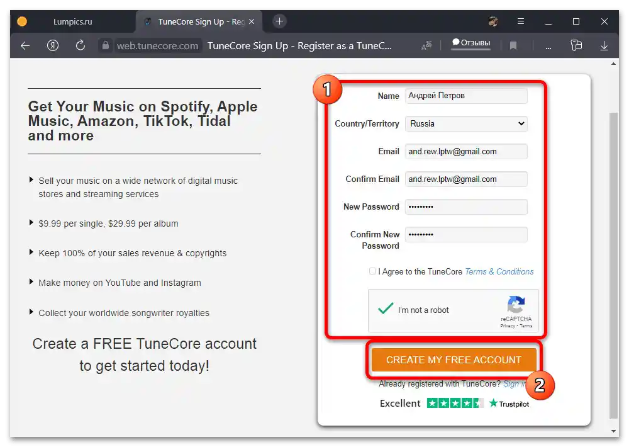Bookmark this page with bookmark icon

[x=513, y=45]
